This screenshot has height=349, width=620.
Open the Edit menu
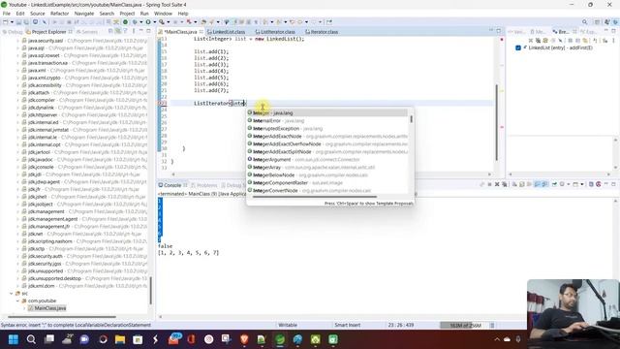(x=20, y=14)
